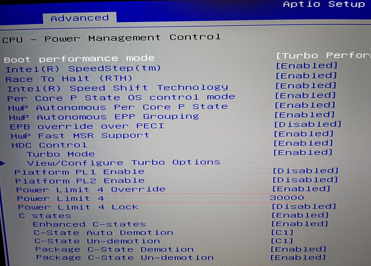
Task: Select Package C-State Un-demotion option
Action: (125, 258)
